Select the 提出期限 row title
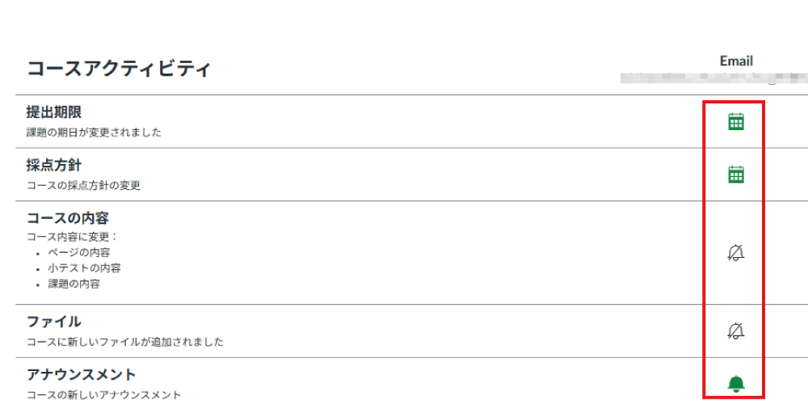The height and width of the screenshot is (409, 808). click(54, 112)
